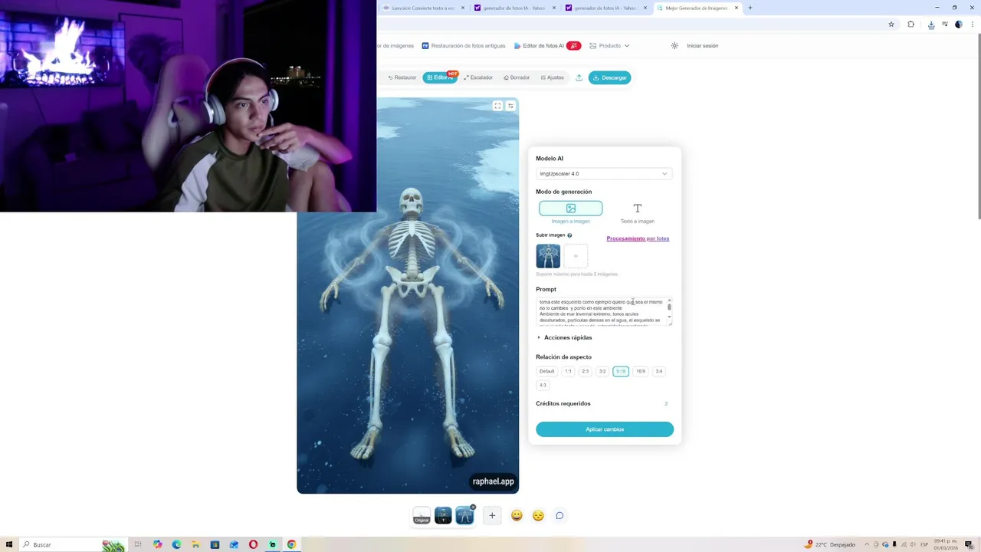Open Microsoft Edge from the taskbar

coord(176,544)
